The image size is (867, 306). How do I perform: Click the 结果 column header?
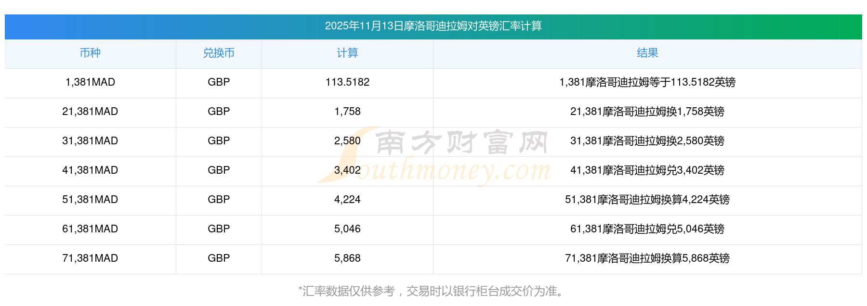pyautogui.click(x=647, y=53)
